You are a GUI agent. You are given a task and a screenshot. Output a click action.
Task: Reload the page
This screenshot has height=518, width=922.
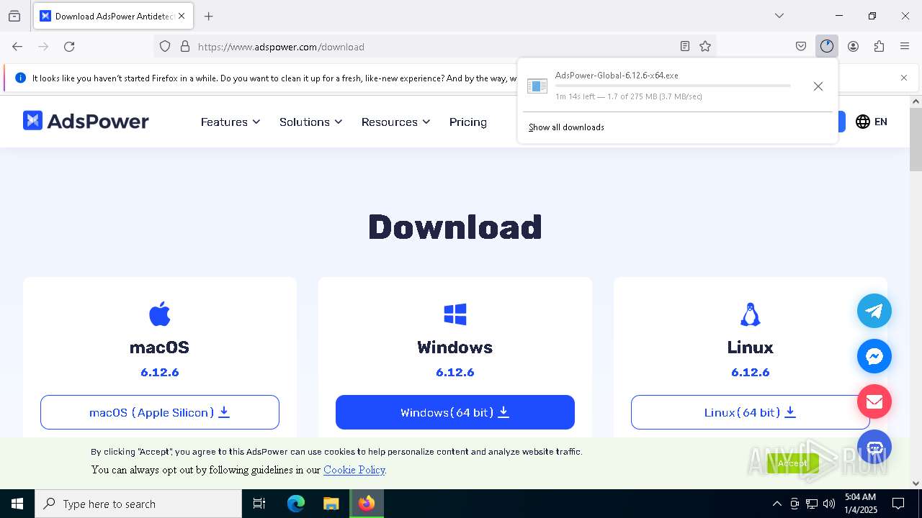[x=69, y=46]
